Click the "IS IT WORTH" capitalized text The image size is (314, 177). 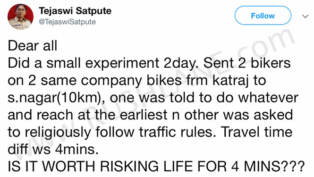pos(51,167)
